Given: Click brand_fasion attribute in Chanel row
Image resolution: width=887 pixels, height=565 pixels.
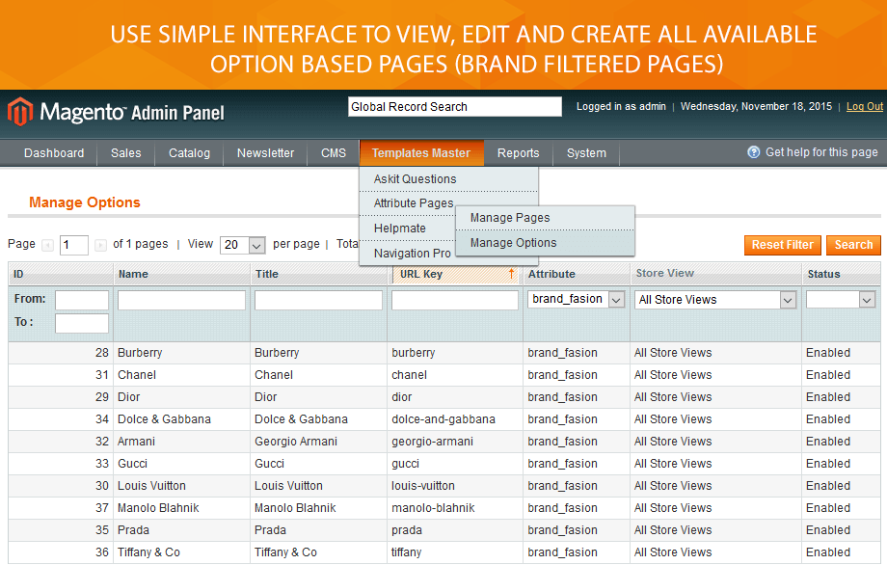Looking at the screenshot, I should [577, 375].
